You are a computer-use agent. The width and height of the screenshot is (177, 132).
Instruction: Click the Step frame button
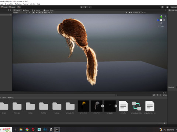tap(90, 7)
